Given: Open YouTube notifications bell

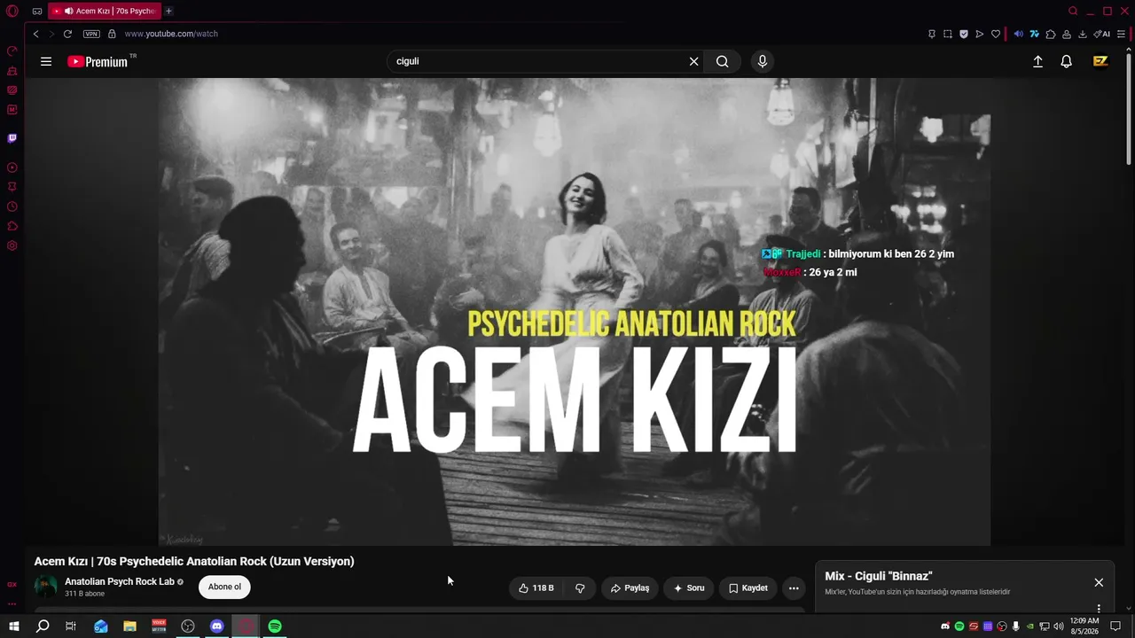Looking at the screenshot, I should 1067,61.
